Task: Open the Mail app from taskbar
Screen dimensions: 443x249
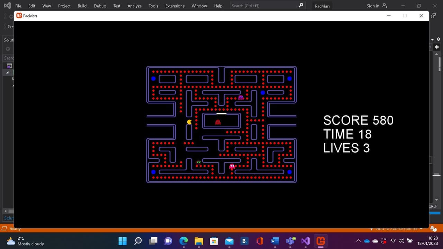Action: [x=229, y=241]
